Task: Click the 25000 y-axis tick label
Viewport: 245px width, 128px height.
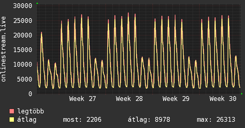Action: (x=23, y=21)
